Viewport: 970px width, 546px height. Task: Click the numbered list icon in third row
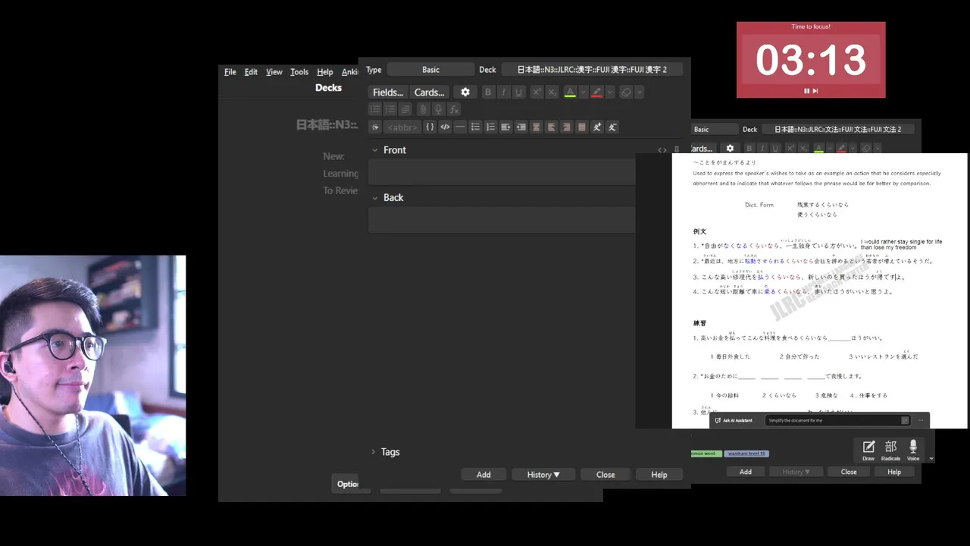[490, 127]
